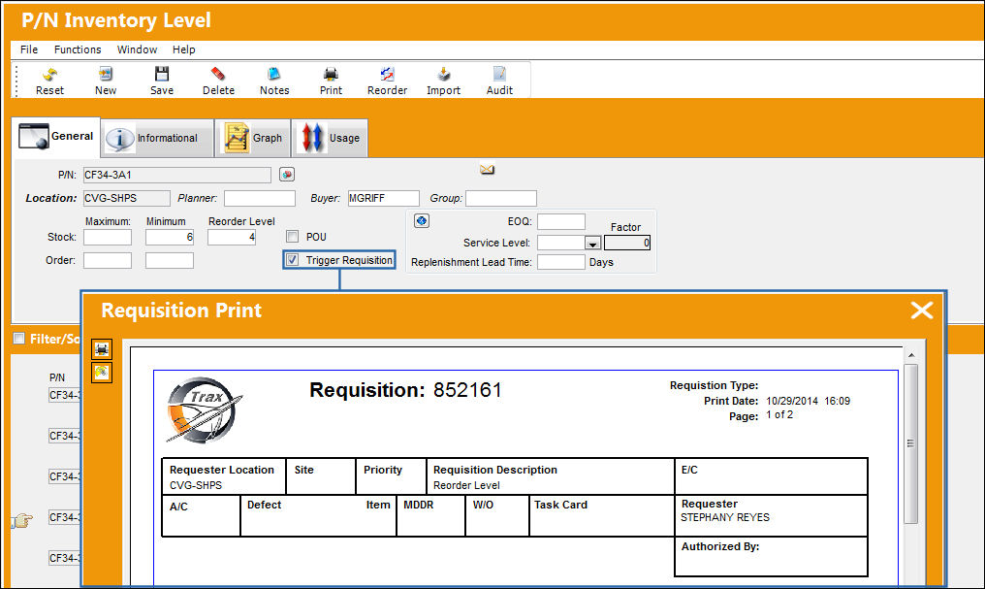
Task: Switch to the Informational tab
Action: tap(157, 138)
